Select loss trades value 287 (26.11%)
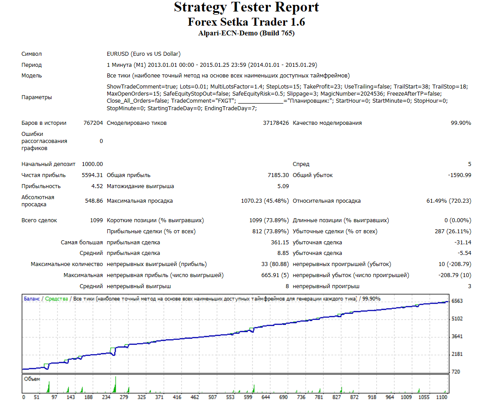Screen dimensions: 484x401 [453, 231]
